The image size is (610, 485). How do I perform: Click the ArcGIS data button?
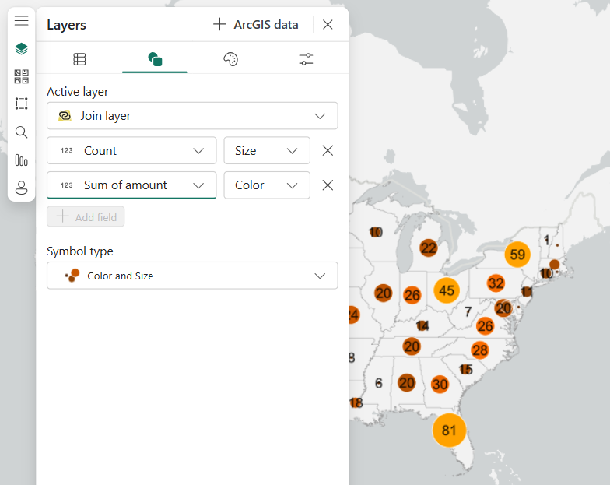[x=256, y=25]
